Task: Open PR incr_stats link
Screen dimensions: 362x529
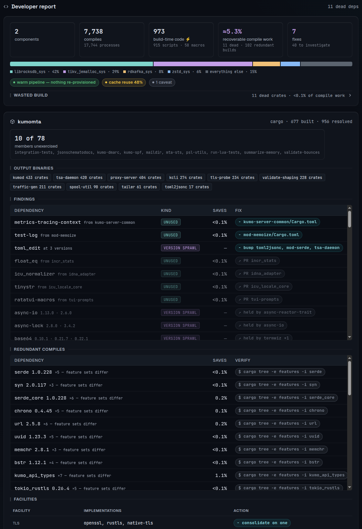Action: click(257, 261)
